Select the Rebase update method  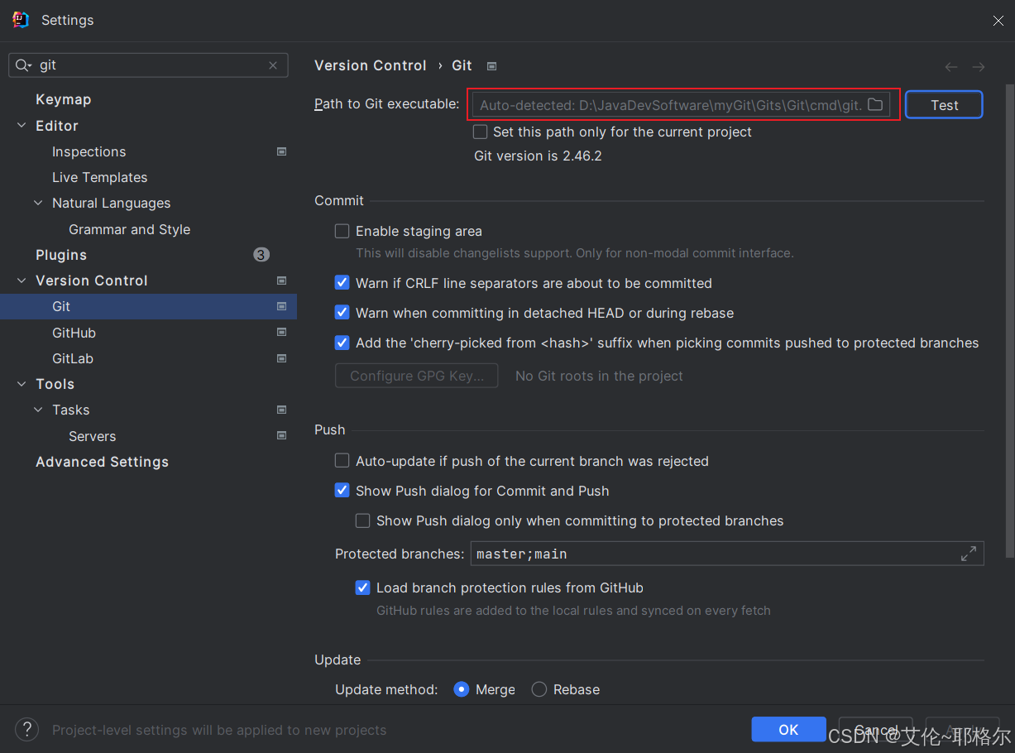point(539,689)
